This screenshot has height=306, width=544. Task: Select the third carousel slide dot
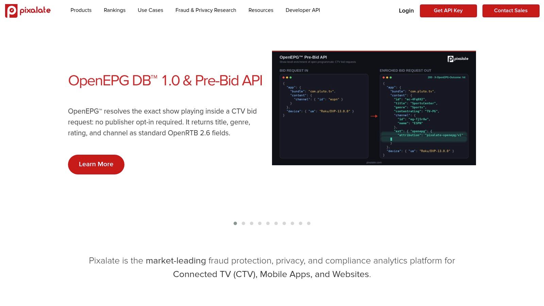(x=252, y=223)
